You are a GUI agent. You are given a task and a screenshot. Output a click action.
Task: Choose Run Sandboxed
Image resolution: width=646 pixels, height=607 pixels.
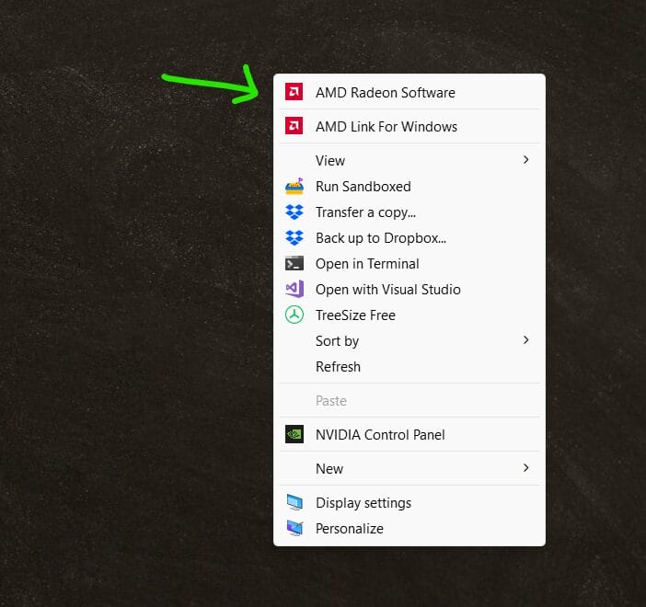click(410, 186)
